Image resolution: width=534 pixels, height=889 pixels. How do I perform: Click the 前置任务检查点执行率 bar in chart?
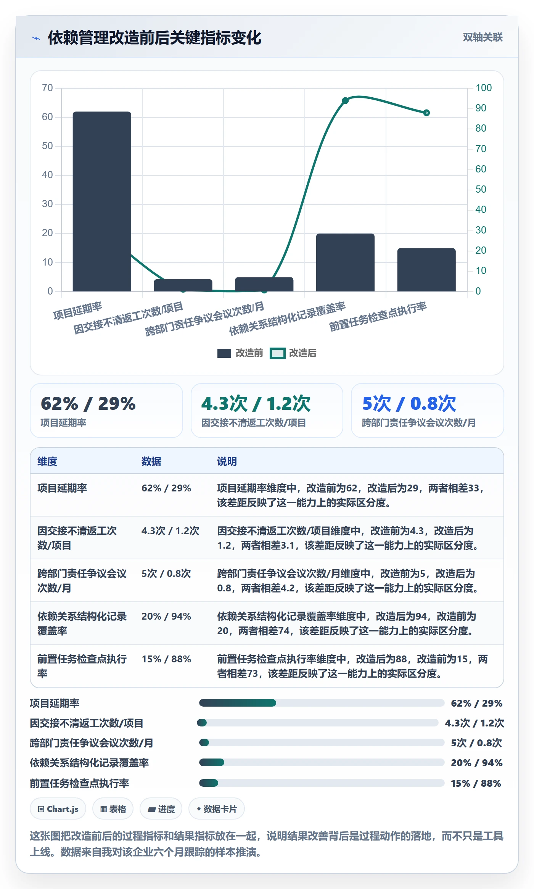point(426,270)
